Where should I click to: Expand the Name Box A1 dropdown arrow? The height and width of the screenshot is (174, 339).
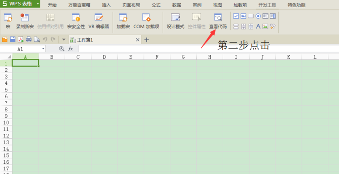click(x=43, y=49)
